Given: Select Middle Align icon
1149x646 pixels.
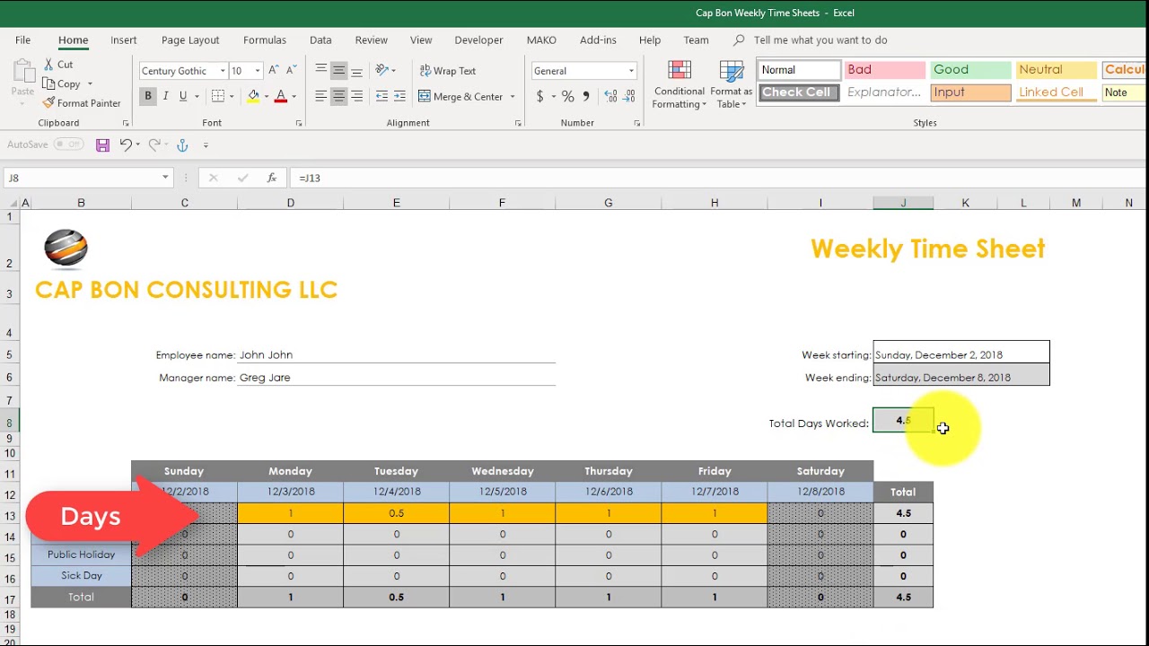Looking at the screenshot, I should pos(338,70).
